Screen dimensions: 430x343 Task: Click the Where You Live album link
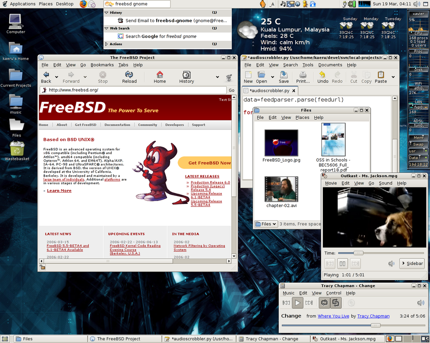click(333, 316)
